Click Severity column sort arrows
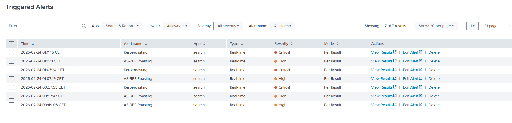512x123 pixels. [x=292, y=44]
